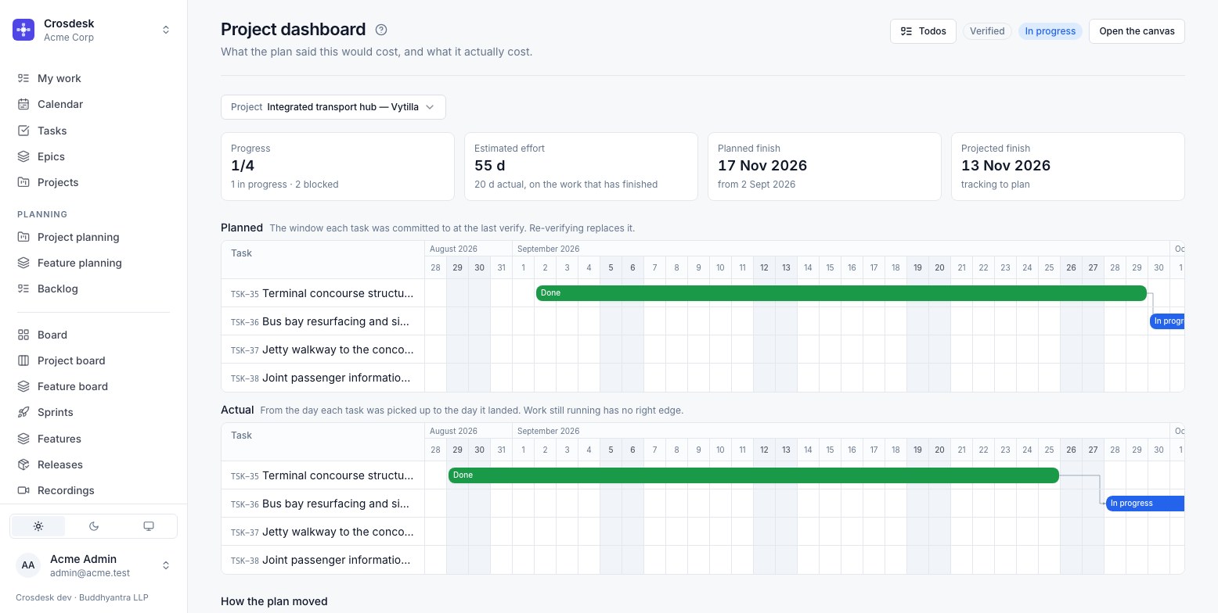The height and width of the screenshot is (613, 1218).
Task: Click the Features icon in sidebar
Action: click(23, 439)
